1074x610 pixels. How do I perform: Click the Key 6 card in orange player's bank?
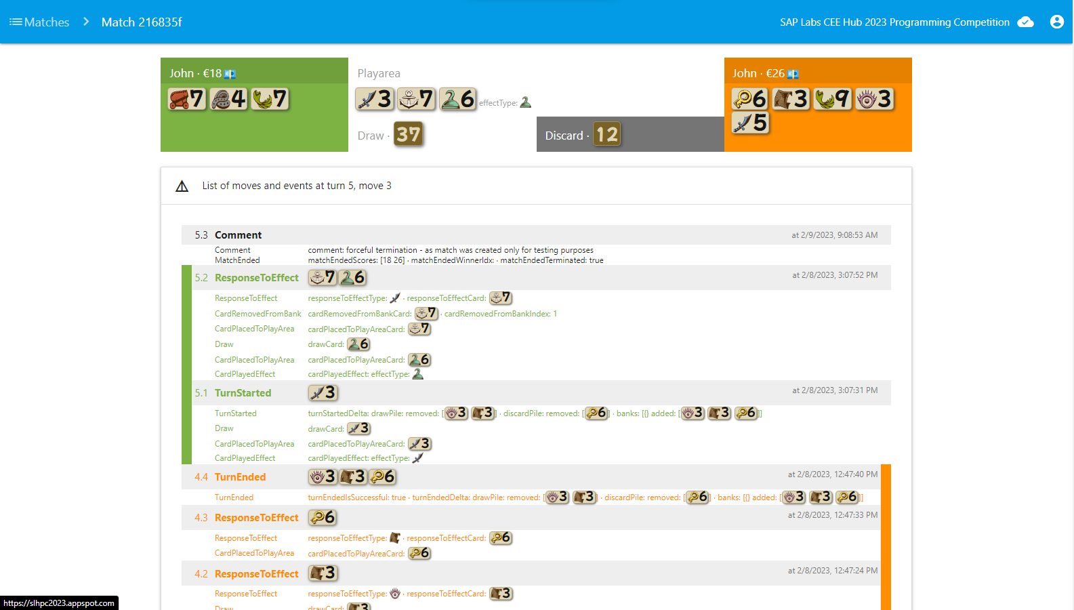[x=749, y=99]
